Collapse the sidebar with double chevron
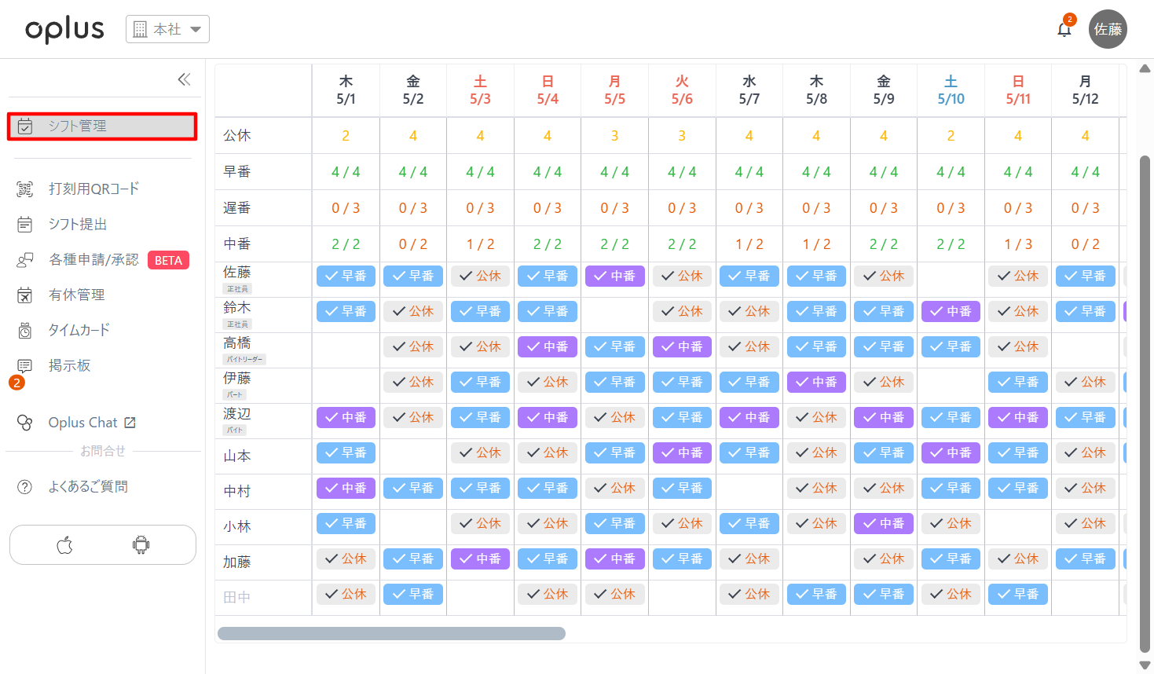 pos(184,79)
